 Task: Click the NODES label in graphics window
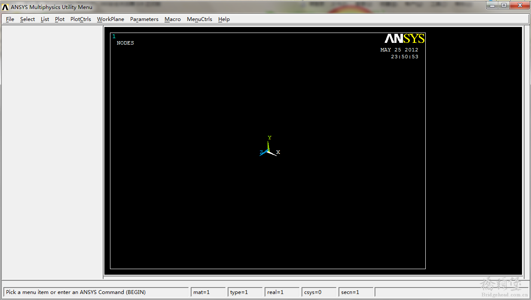coord(125,43)
